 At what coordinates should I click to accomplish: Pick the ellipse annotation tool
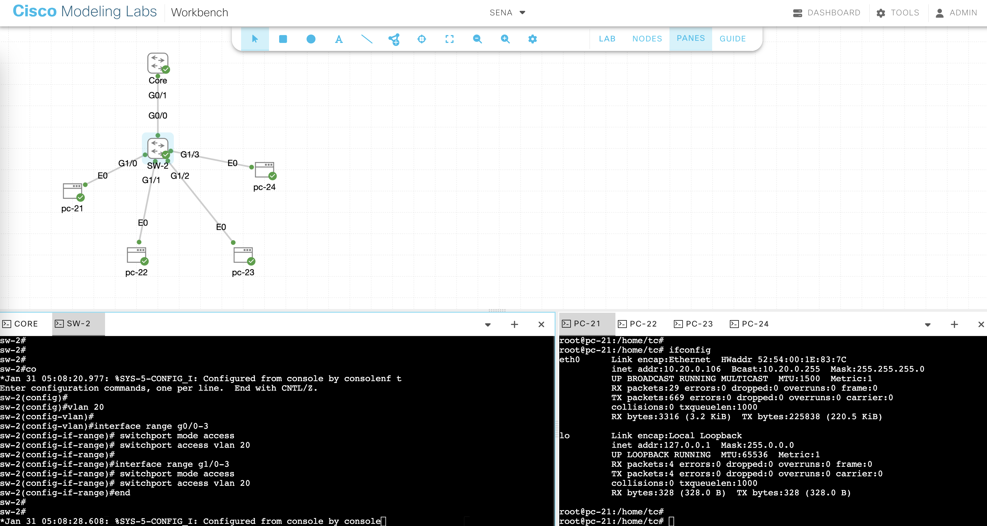(311, 39)
